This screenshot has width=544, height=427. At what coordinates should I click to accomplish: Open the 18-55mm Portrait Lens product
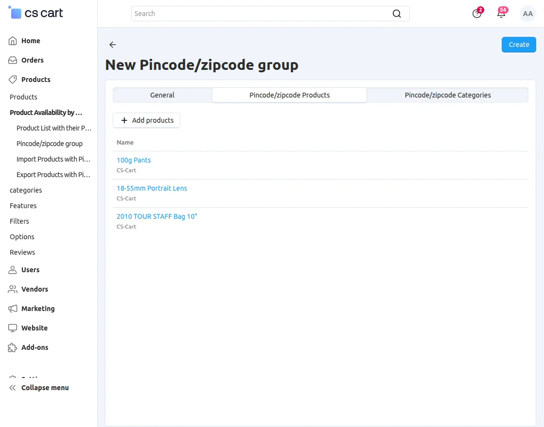(x=152, y=188)
